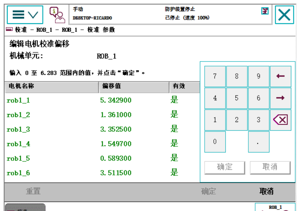Edit offset value 5.342900
Image resolution: width=299 pixels, height=211 pixels.
point(116,100)
